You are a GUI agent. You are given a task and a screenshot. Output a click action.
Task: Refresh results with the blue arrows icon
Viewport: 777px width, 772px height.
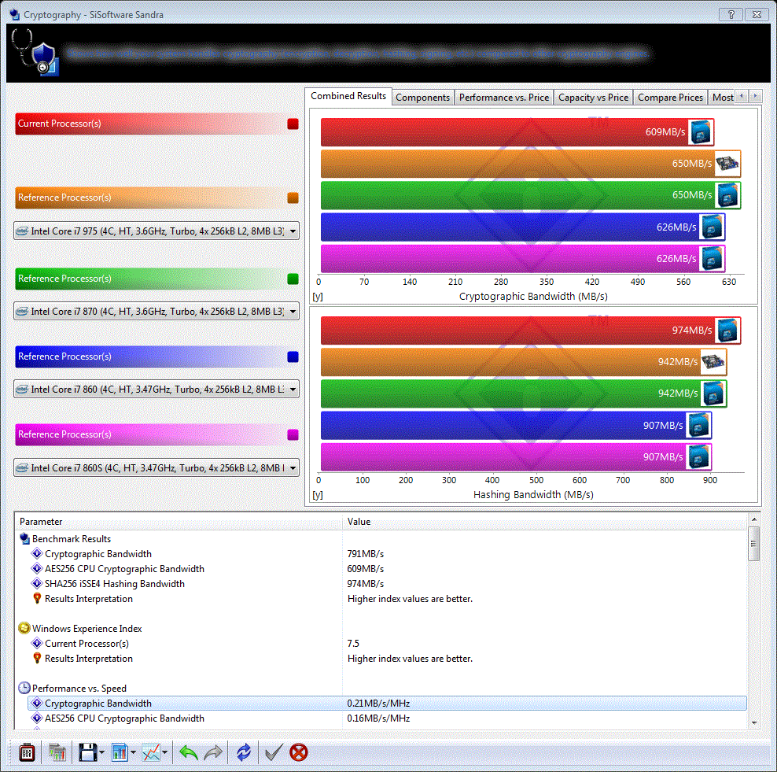243,752
